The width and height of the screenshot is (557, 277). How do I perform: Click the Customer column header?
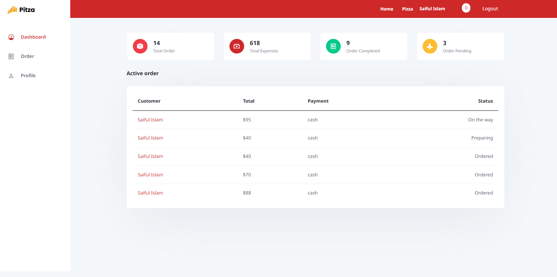click(149, 101)
